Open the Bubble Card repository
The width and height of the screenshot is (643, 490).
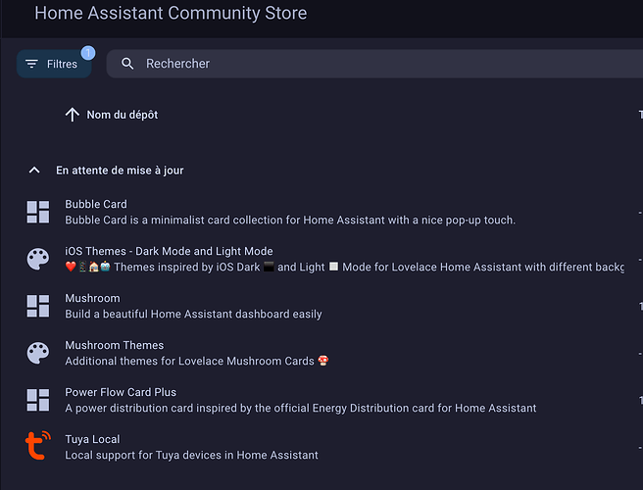point(96,204)
